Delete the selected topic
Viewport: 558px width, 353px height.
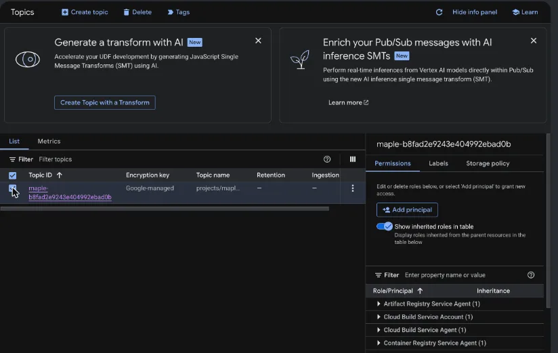tap(137, 12)
